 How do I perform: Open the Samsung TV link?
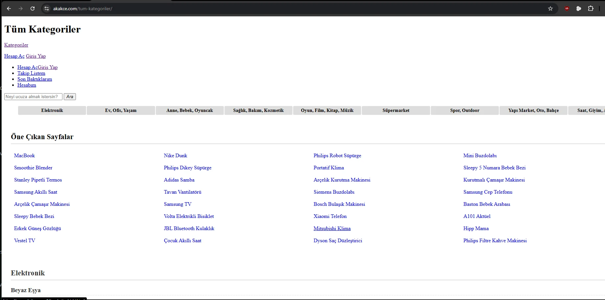tap(177, 204)
